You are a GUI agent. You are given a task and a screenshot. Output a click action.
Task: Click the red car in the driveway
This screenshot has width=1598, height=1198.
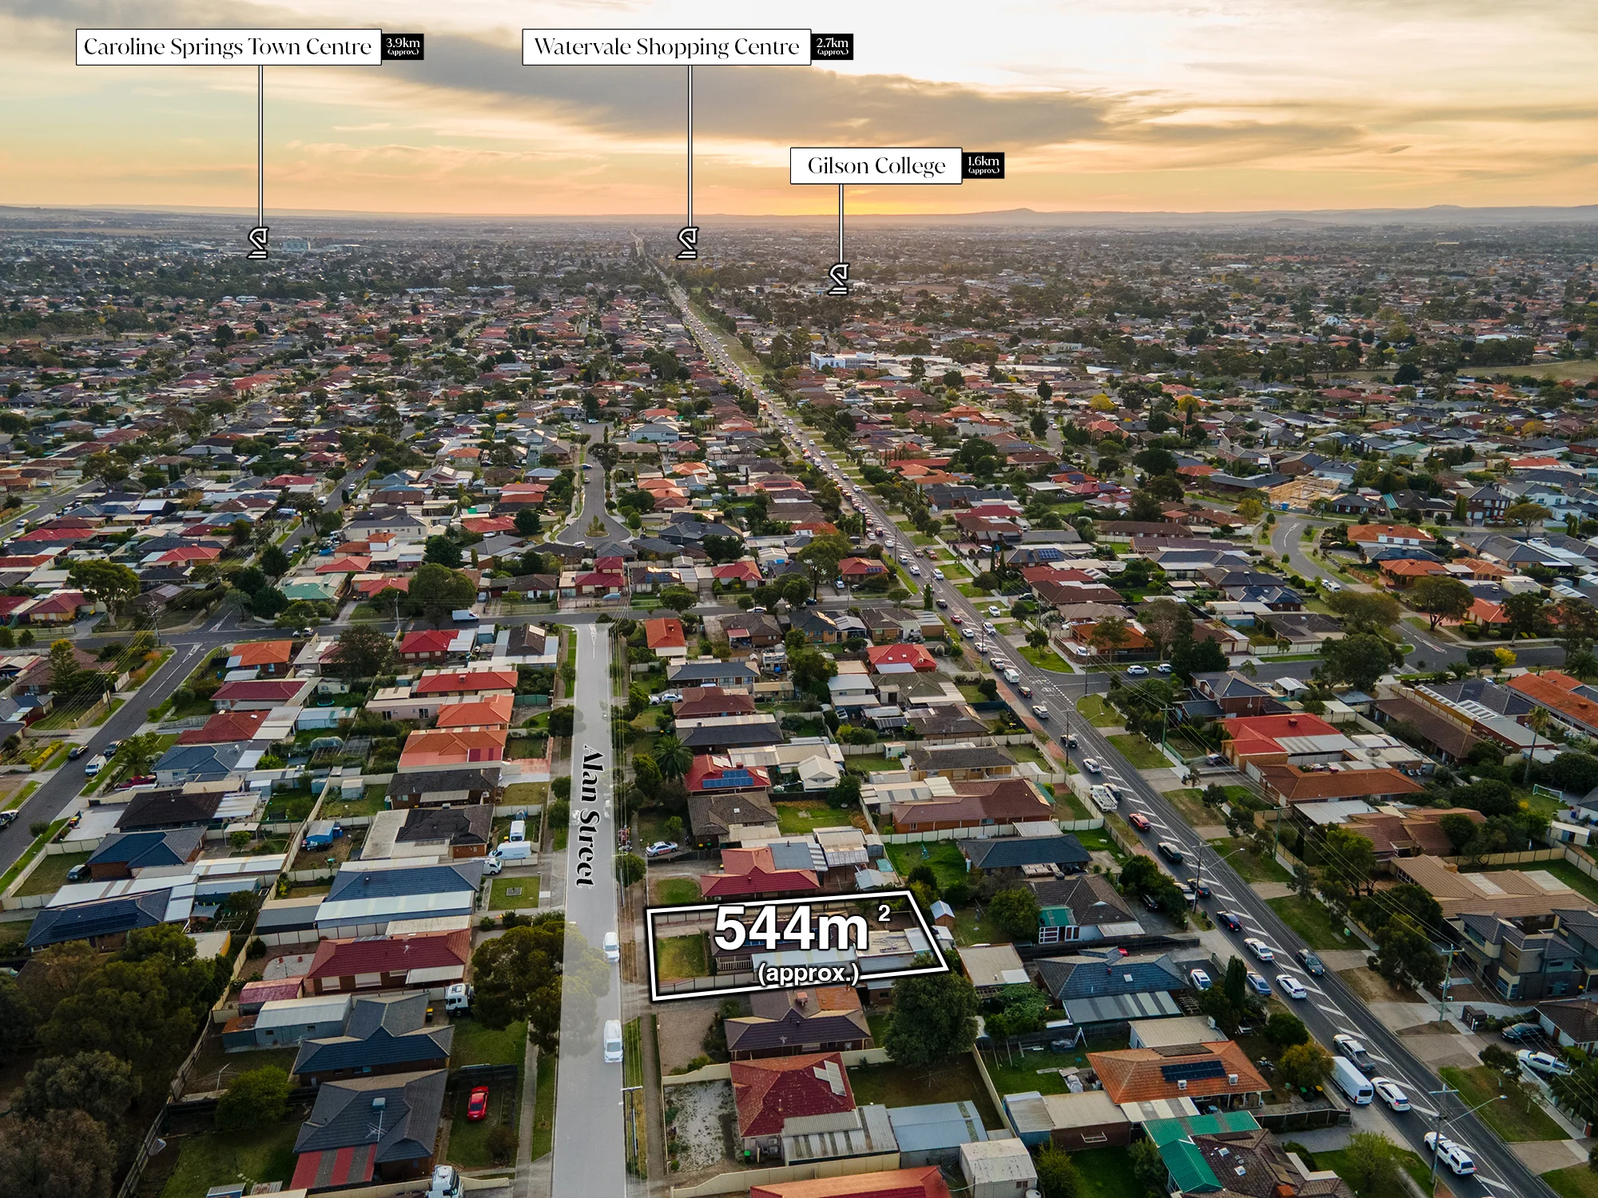tap(478, 1102)
